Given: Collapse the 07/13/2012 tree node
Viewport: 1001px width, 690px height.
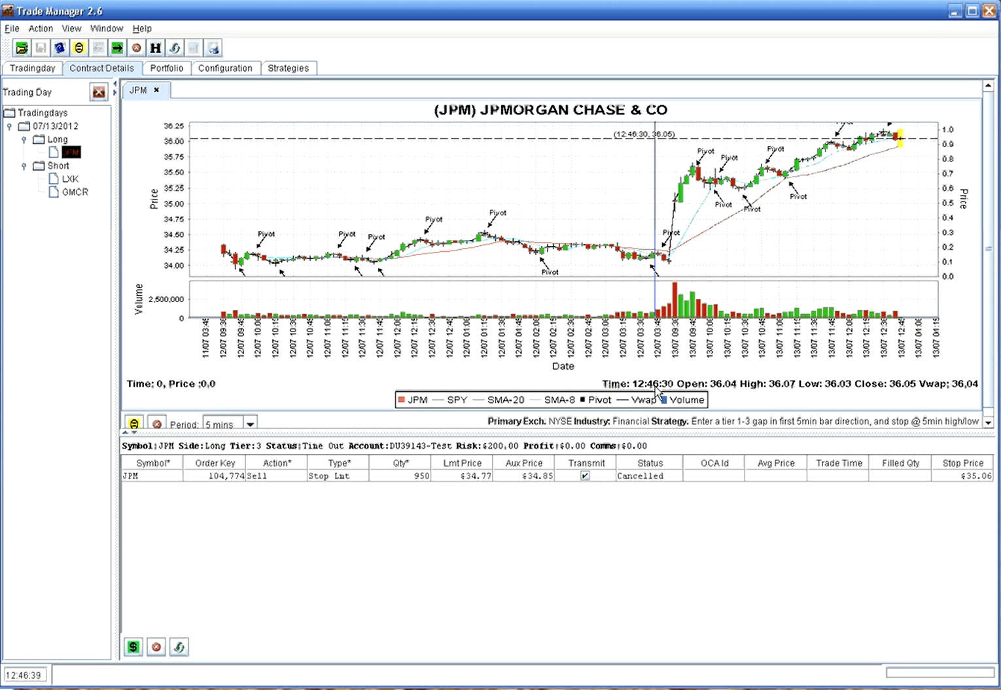Looking at the screenshot, I should pyautogui.click(x=9, y=126).
